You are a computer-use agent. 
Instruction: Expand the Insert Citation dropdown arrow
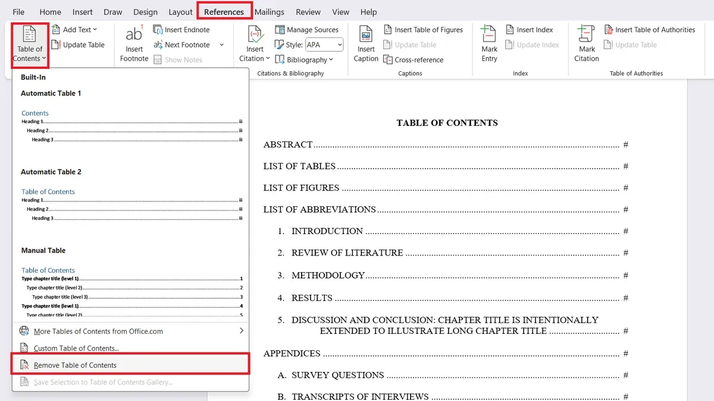pyautogui.click(x=267, y=58)
